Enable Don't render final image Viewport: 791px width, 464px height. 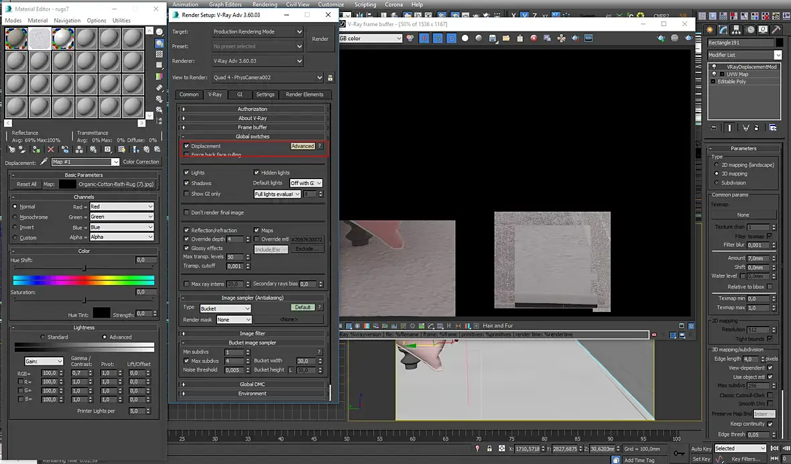click(186, 213)
